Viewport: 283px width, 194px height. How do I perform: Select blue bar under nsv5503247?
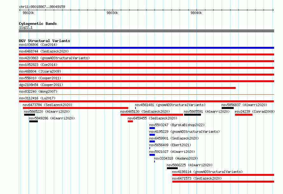point(152,128)
